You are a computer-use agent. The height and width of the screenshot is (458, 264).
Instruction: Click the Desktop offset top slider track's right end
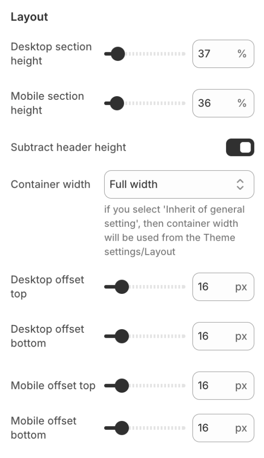(x=184, y=287)
